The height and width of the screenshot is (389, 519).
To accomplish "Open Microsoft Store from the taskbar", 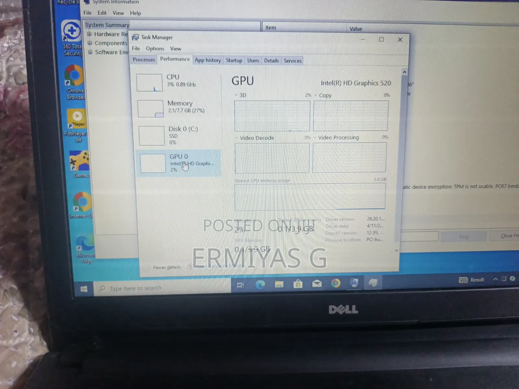I will pos(298,284).
